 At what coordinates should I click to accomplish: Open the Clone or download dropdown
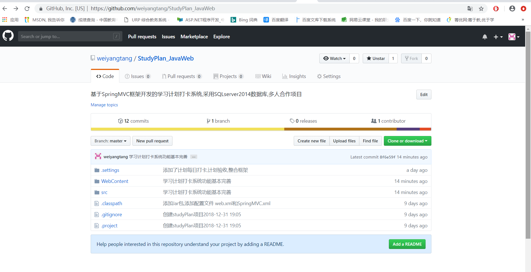407,141
